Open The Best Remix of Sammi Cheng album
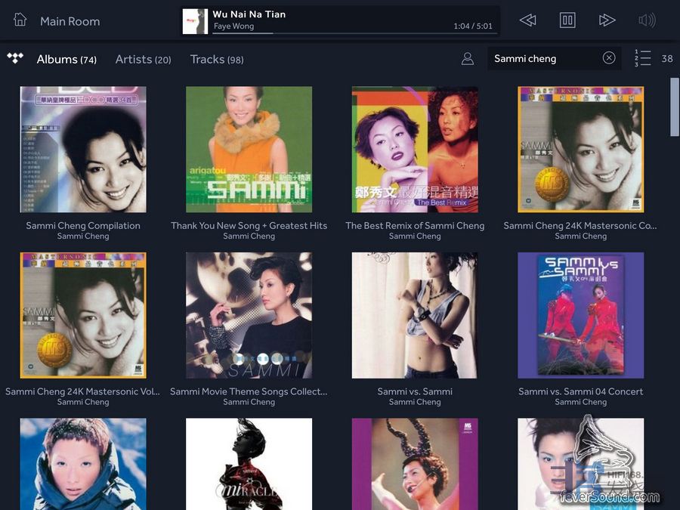This screenshot has width=680, height=510. coord(415,150)
